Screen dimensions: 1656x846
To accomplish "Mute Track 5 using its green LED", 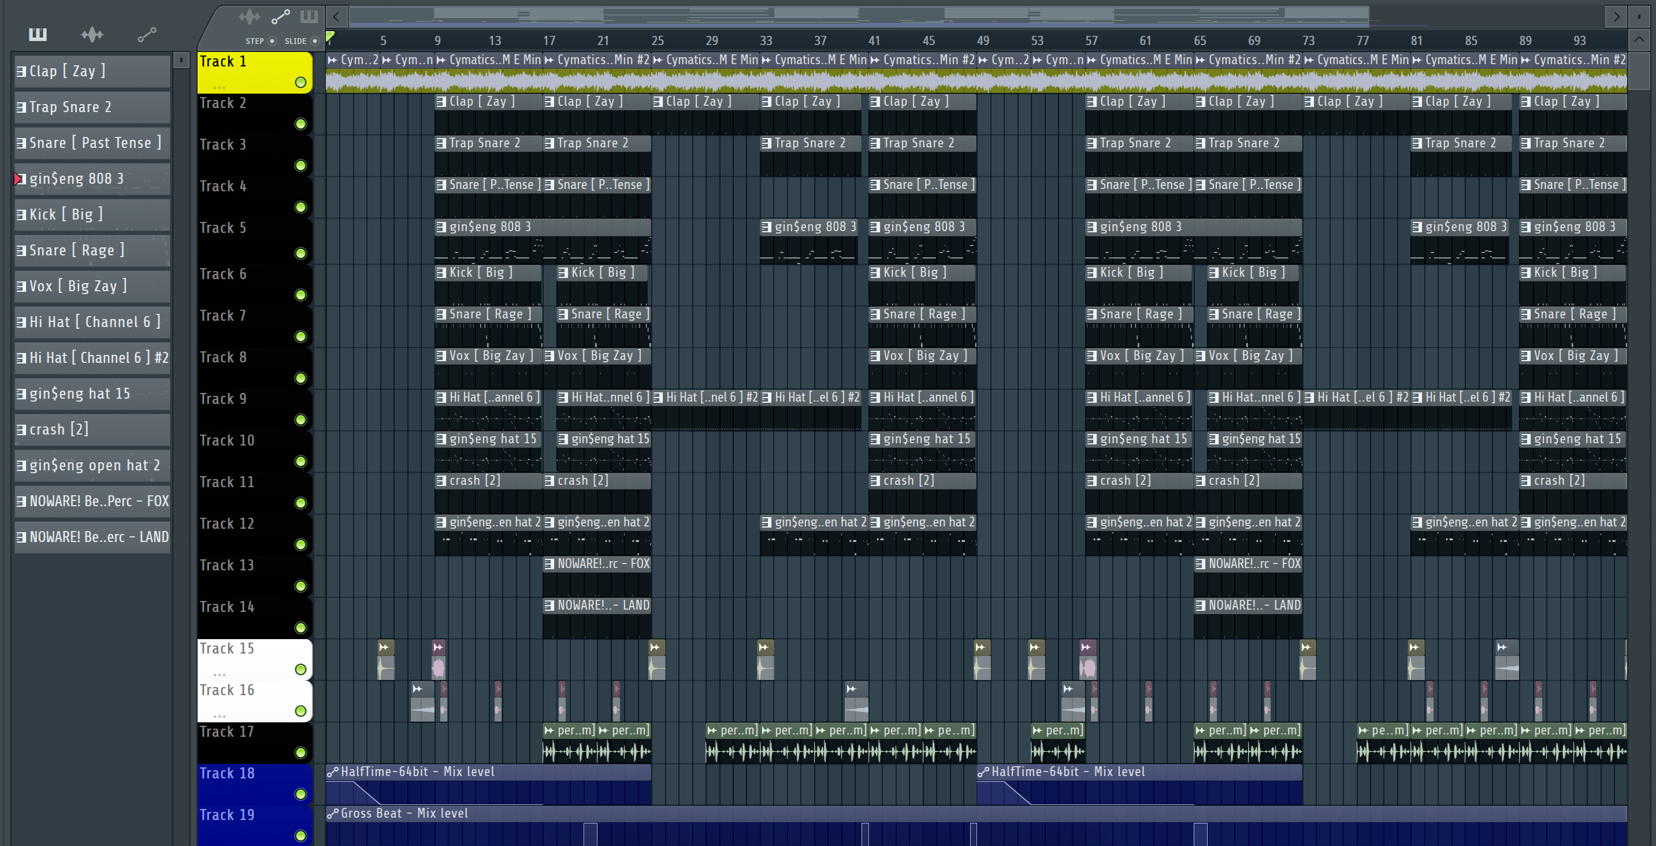I will click(x=300, y=253).
